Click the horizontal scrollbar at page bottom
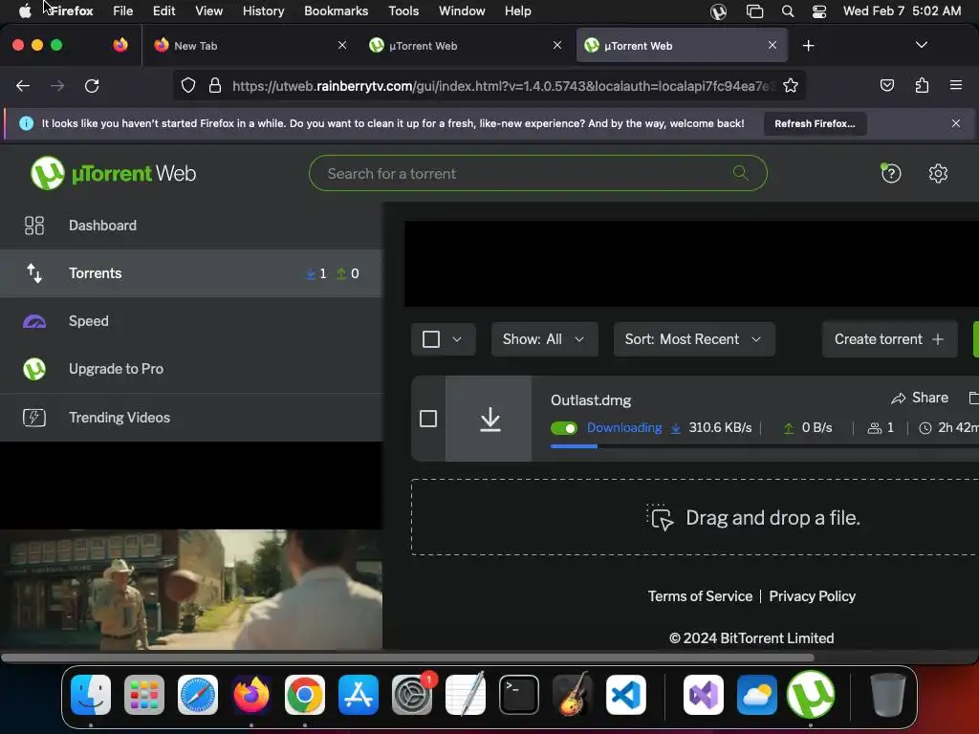This screenshot has width=979, height=734. (407, 658)
